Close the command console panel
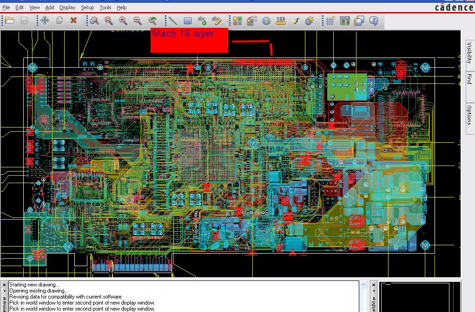 coord(4,285)
